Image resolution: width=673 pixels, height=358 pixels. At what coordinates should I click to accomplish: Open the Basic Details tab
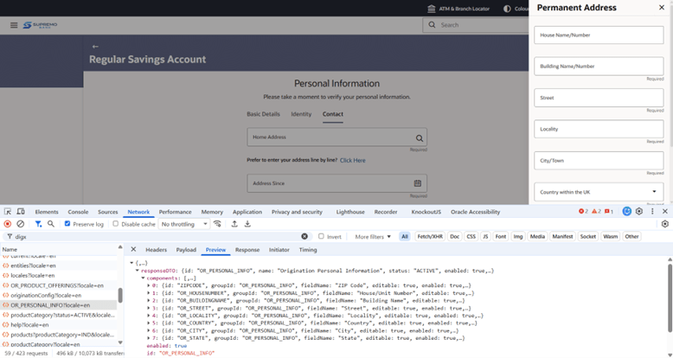pyautogui.click(x=263, y=114)
